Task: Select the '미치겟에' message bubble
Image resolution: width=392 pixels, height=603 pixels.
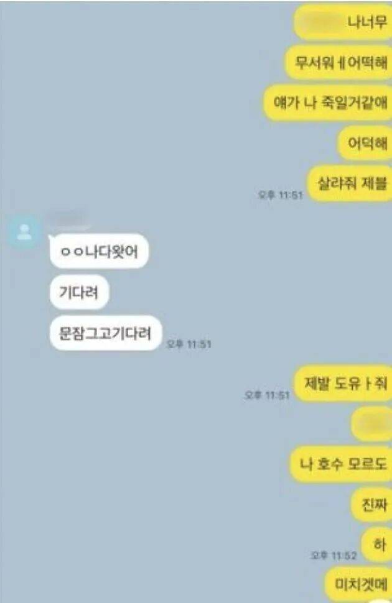Action: [358, 584]
